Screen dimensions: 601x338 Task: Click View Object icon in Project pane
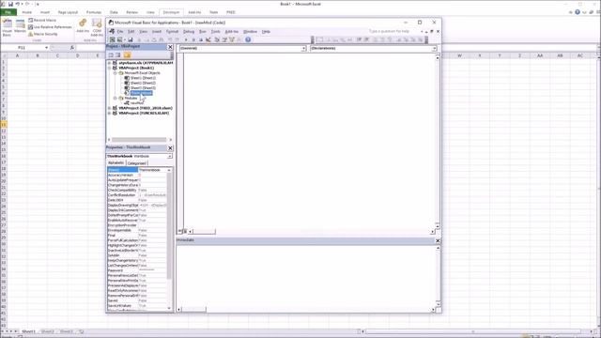coord(118,55)
